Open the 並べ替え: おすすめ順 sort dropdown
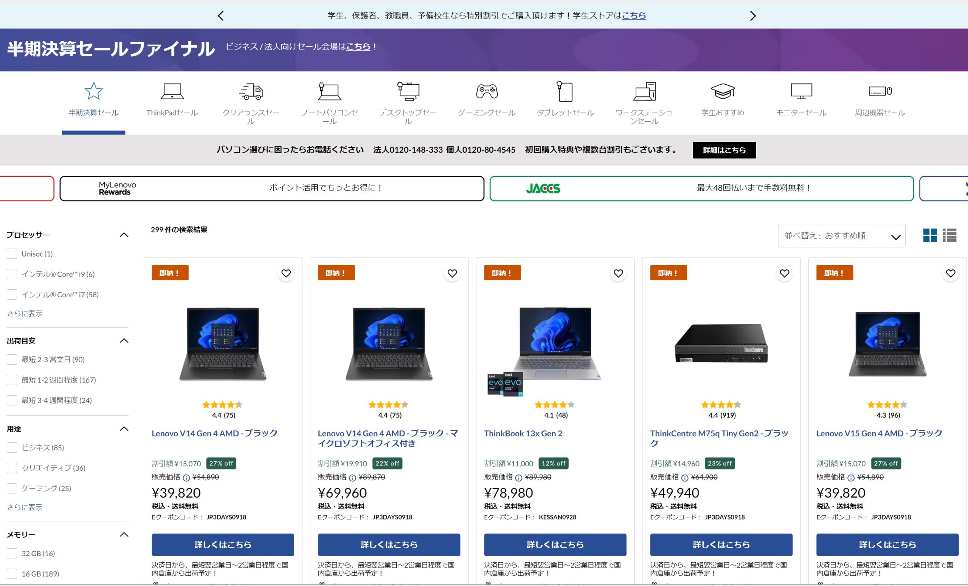Image resolution: width=968 pixels, height=586 pixels. pyautogui.click(x=841, y=235)
